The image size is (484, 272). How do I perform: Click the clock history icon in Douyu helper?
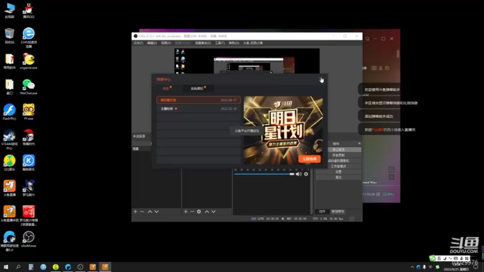(387, 68)
